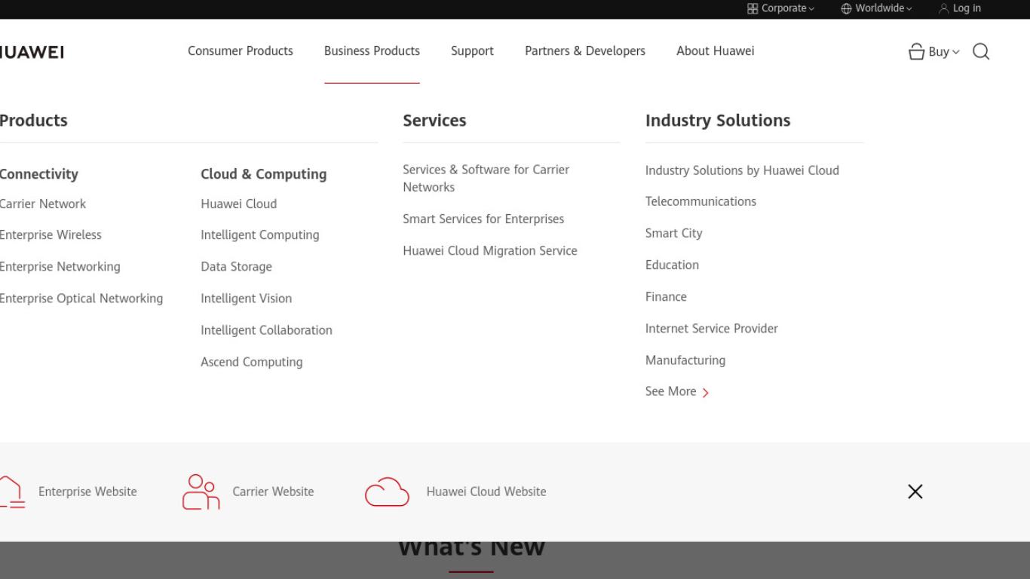This screenshot has width=1030, height=579.
Task: Click the red arrow beside See More
Action: (x=706, y=392)
